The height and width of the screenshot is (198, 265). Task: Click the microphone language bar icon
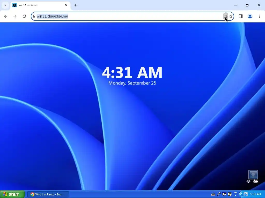(219, 194)
